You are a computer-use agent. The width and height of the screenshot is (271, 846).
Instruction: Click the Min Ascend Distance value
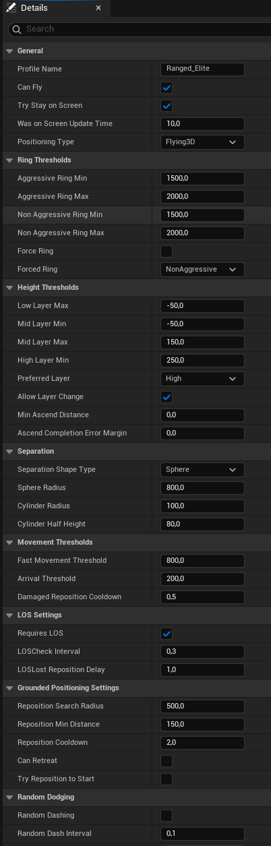pos(202,415)
